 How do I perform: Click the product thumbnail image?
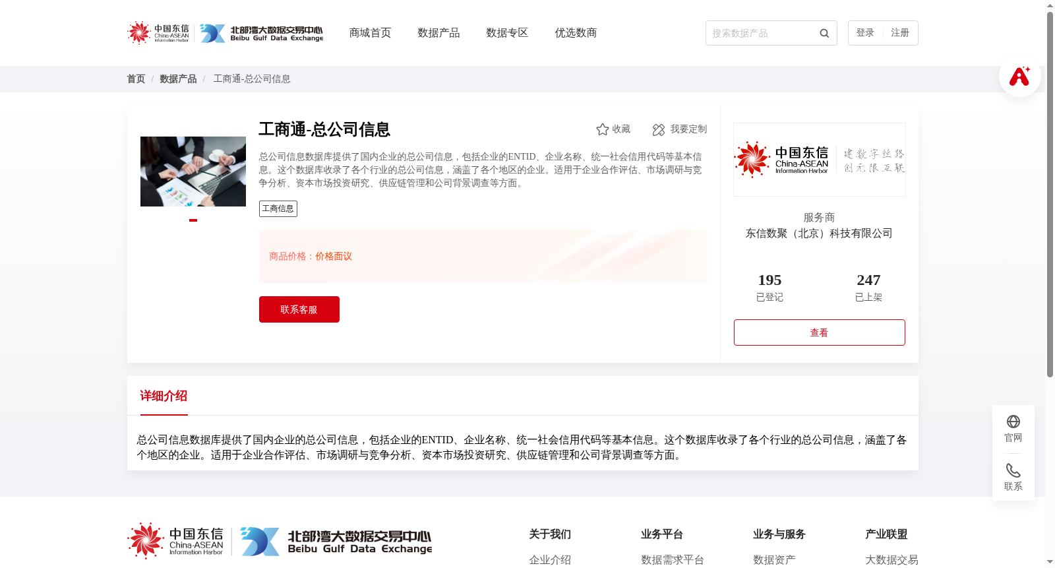193,172
